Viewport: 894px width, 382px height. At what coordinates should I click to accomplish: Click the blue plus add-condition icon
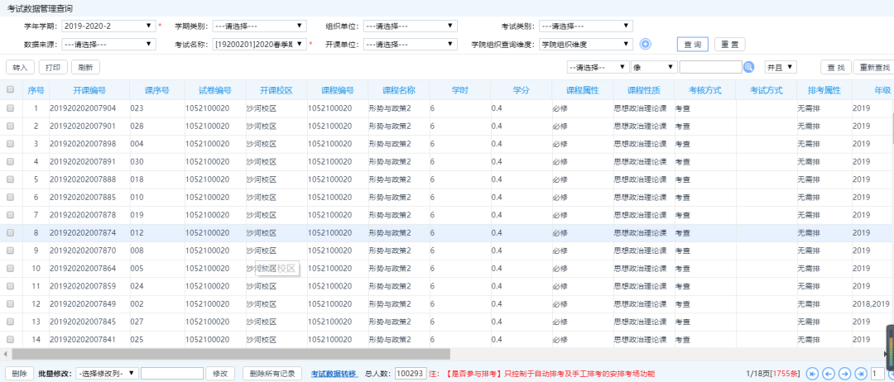[646, 45]
